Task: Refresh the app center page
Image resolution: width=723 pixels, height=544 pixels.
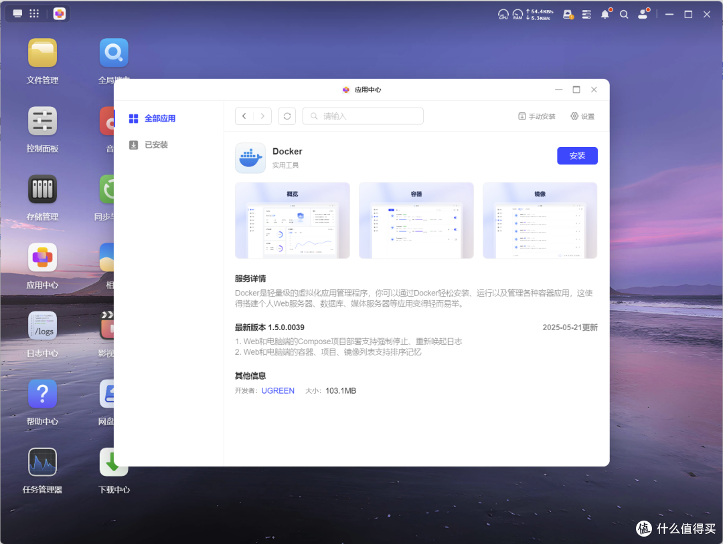Action: pos(287,116)
